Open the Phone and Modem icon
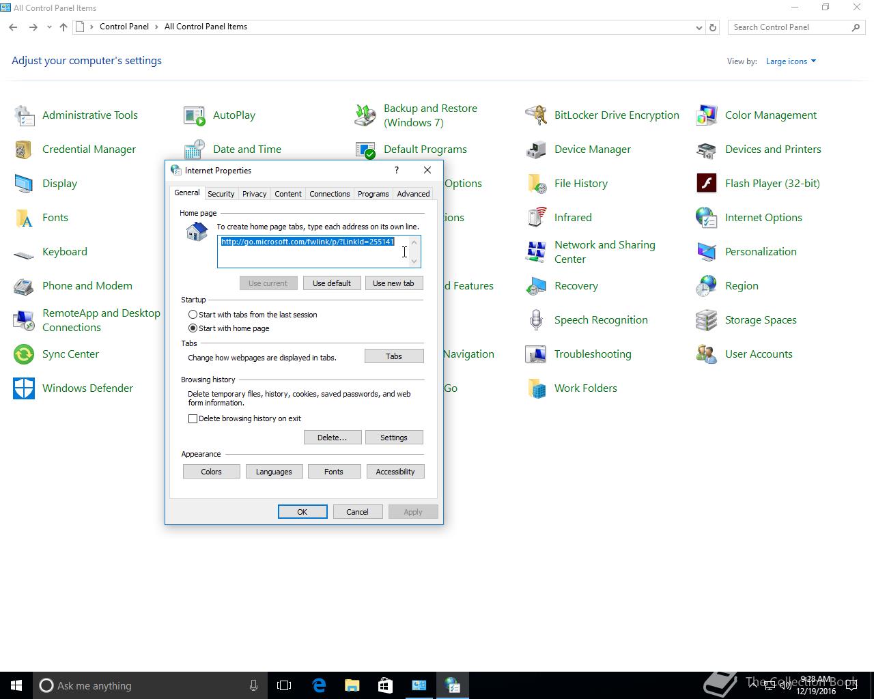The height and width of the screenshot is (699, 874). pos(24,286)
